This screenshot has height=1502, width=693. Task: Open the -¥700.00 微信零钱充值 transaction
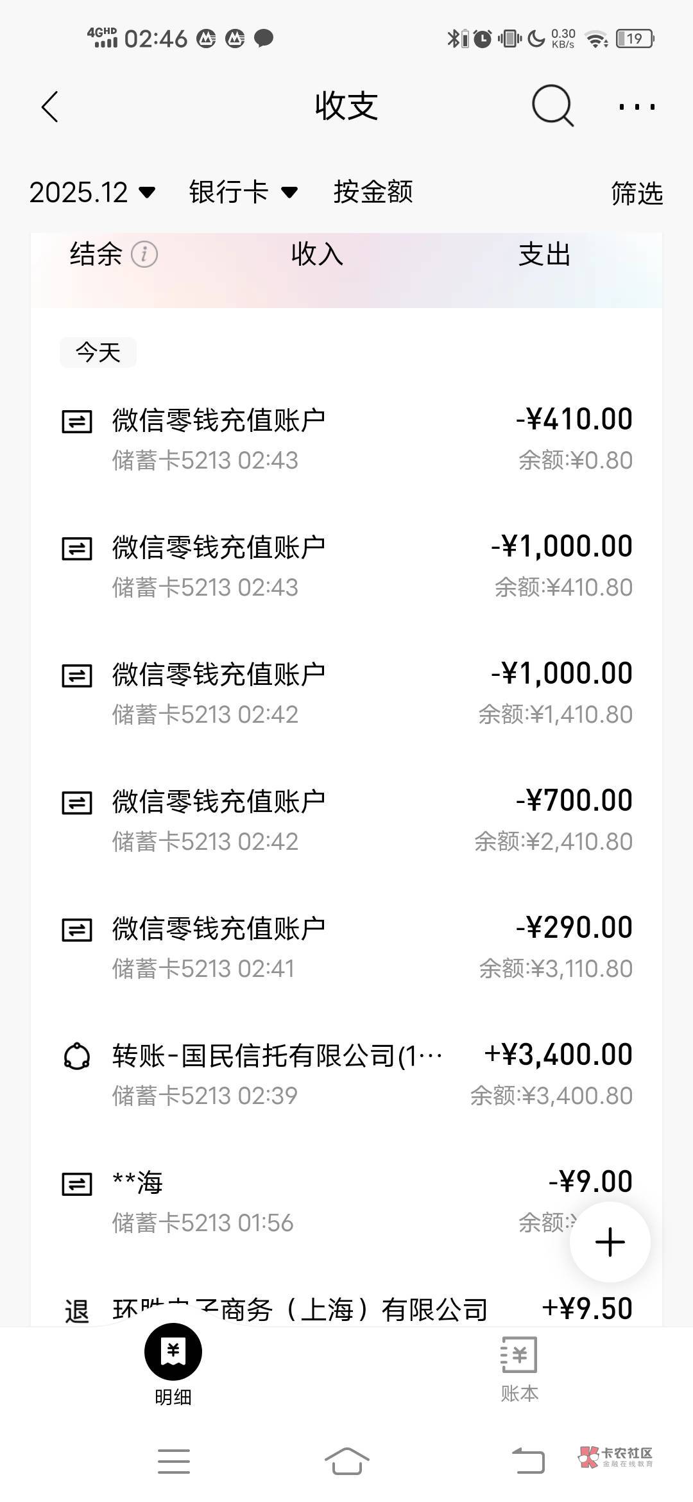coord(346,821)
